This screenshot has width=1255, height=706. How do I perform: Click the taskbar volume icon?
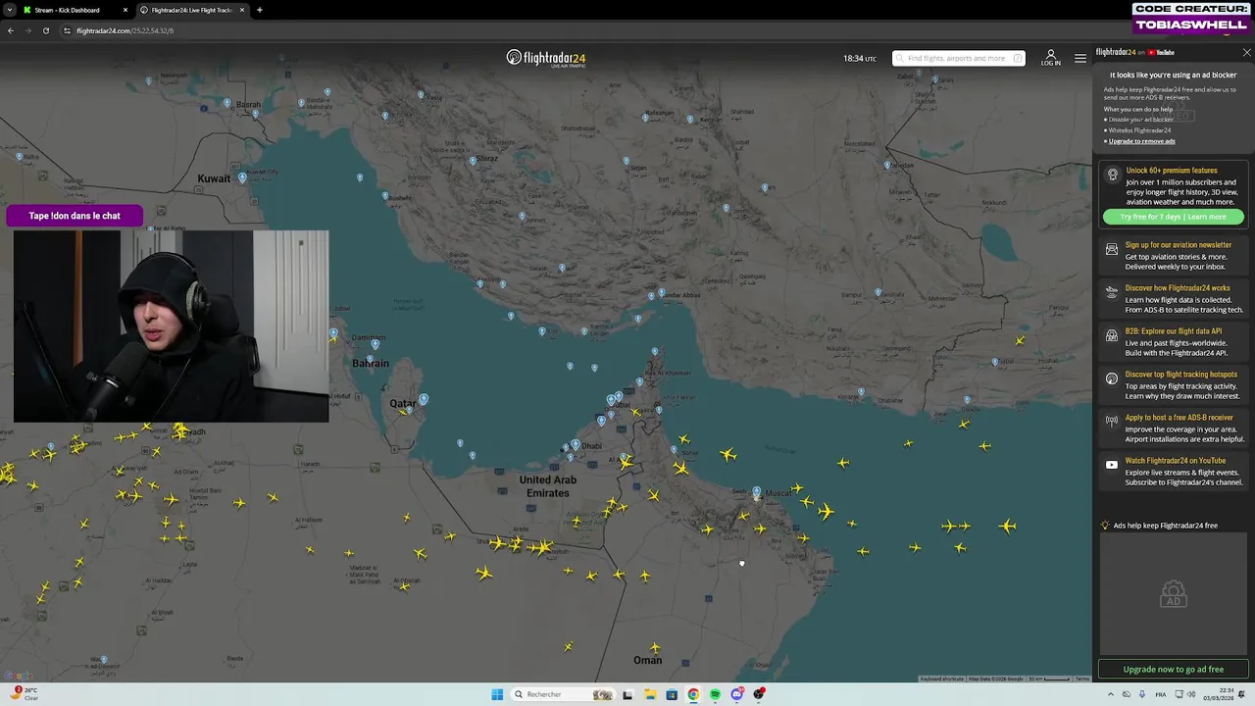point(1192,694)
